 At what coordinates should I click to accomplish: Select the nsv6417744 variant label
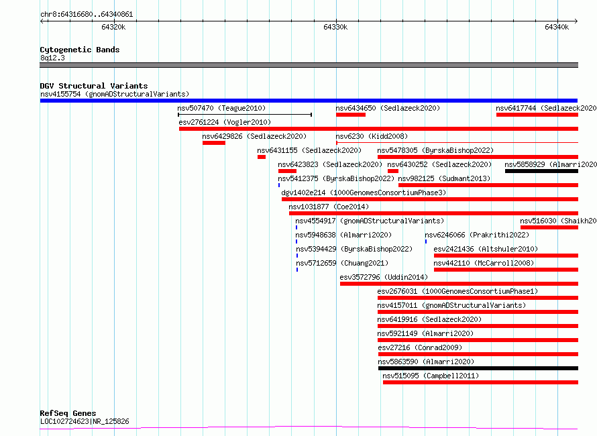(x=546, y=108)
